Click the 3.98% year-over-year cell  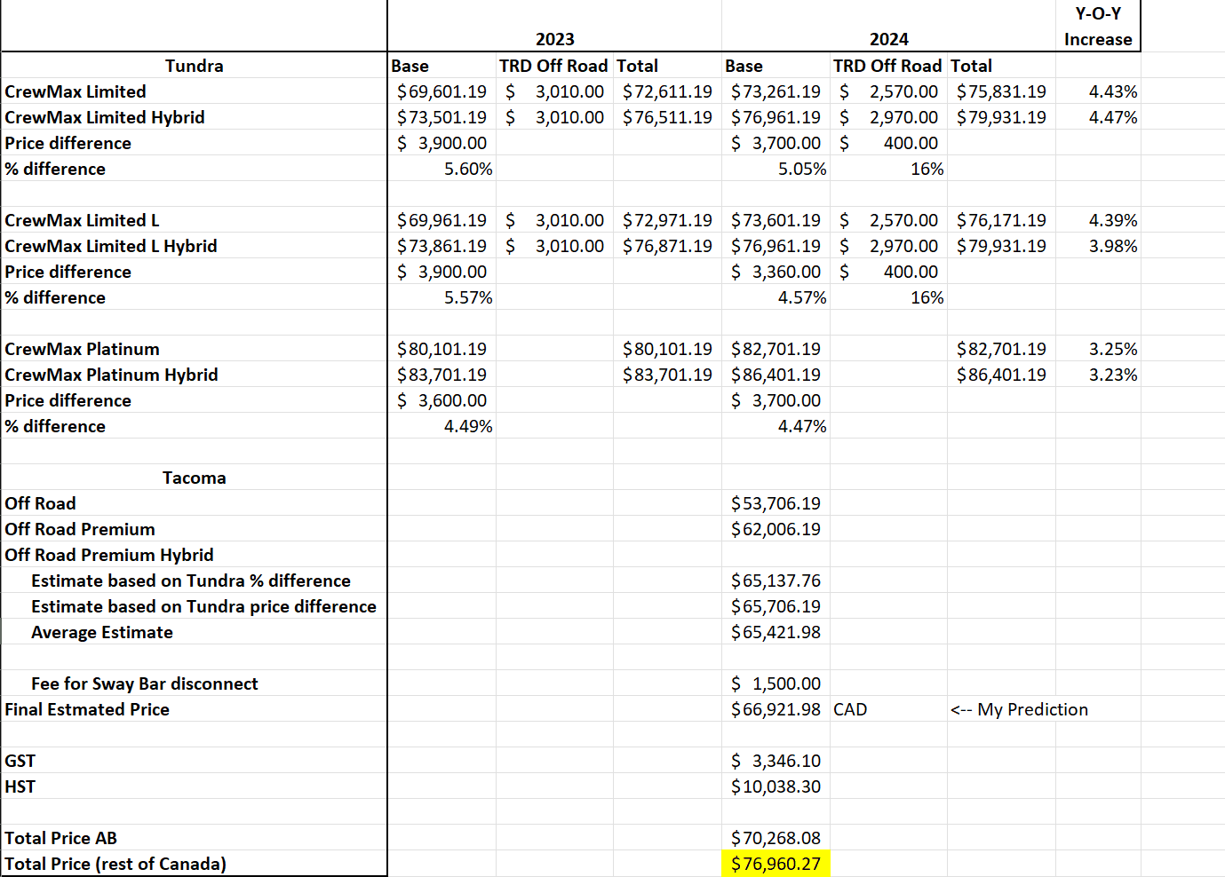(x=1112, y=246)
